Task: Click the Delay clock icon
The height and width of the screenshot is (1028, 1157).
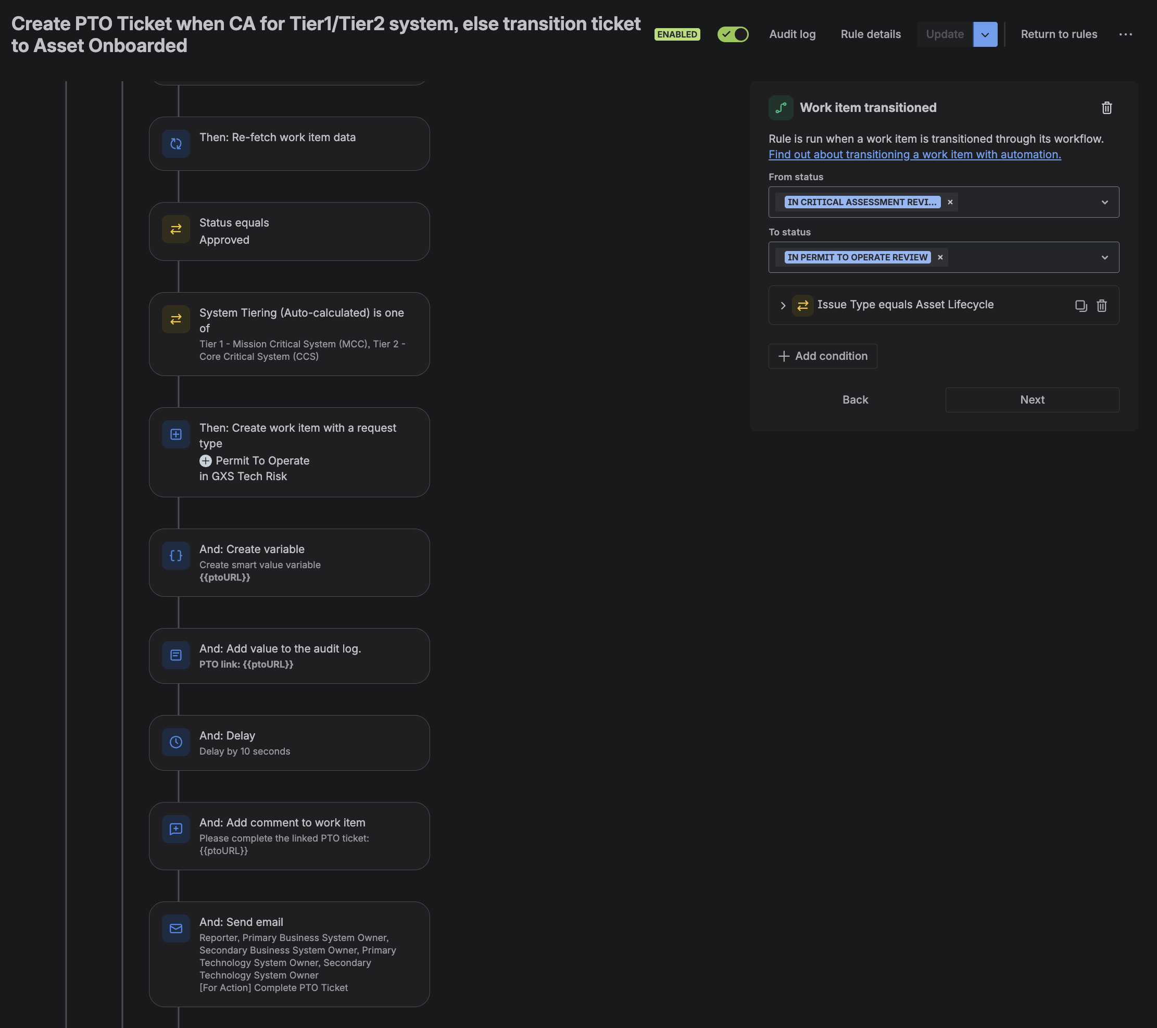Action: pyautogui.click(x=176, y=742)
